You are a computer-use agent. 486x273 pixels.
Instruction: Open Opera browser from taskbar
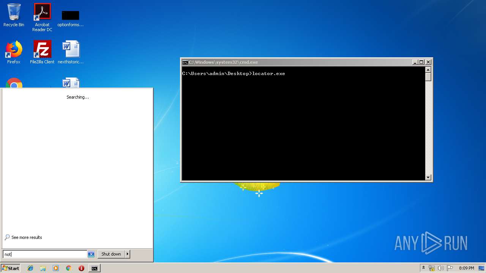81,268
